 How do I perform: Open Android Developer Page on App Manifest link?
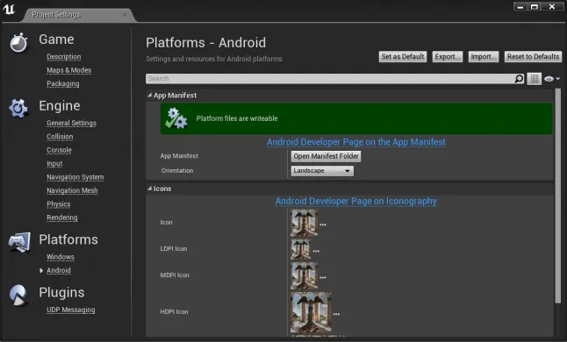pyautogui.click(x=356, y=142)
